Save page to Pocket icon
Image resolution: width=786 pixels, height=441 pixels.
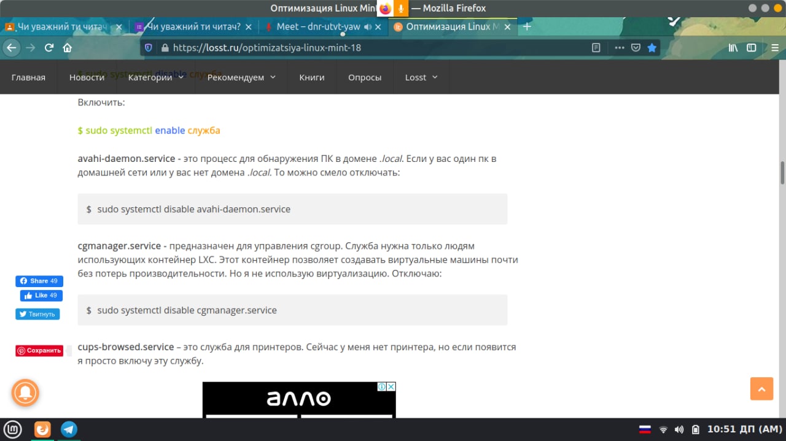(636, 47)
